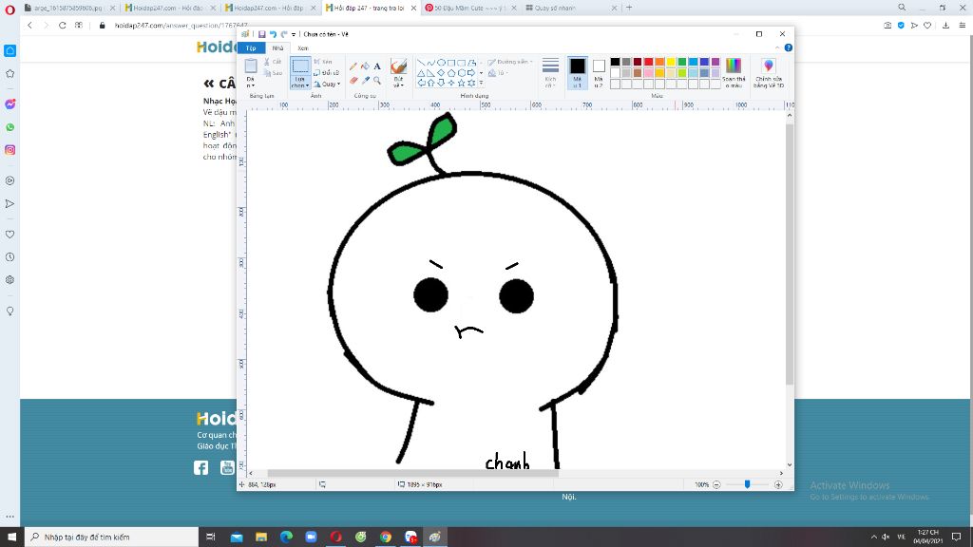973x547 pixels.
Task: Click Zoom in plus button in Paint
Action: pos(778,484)
